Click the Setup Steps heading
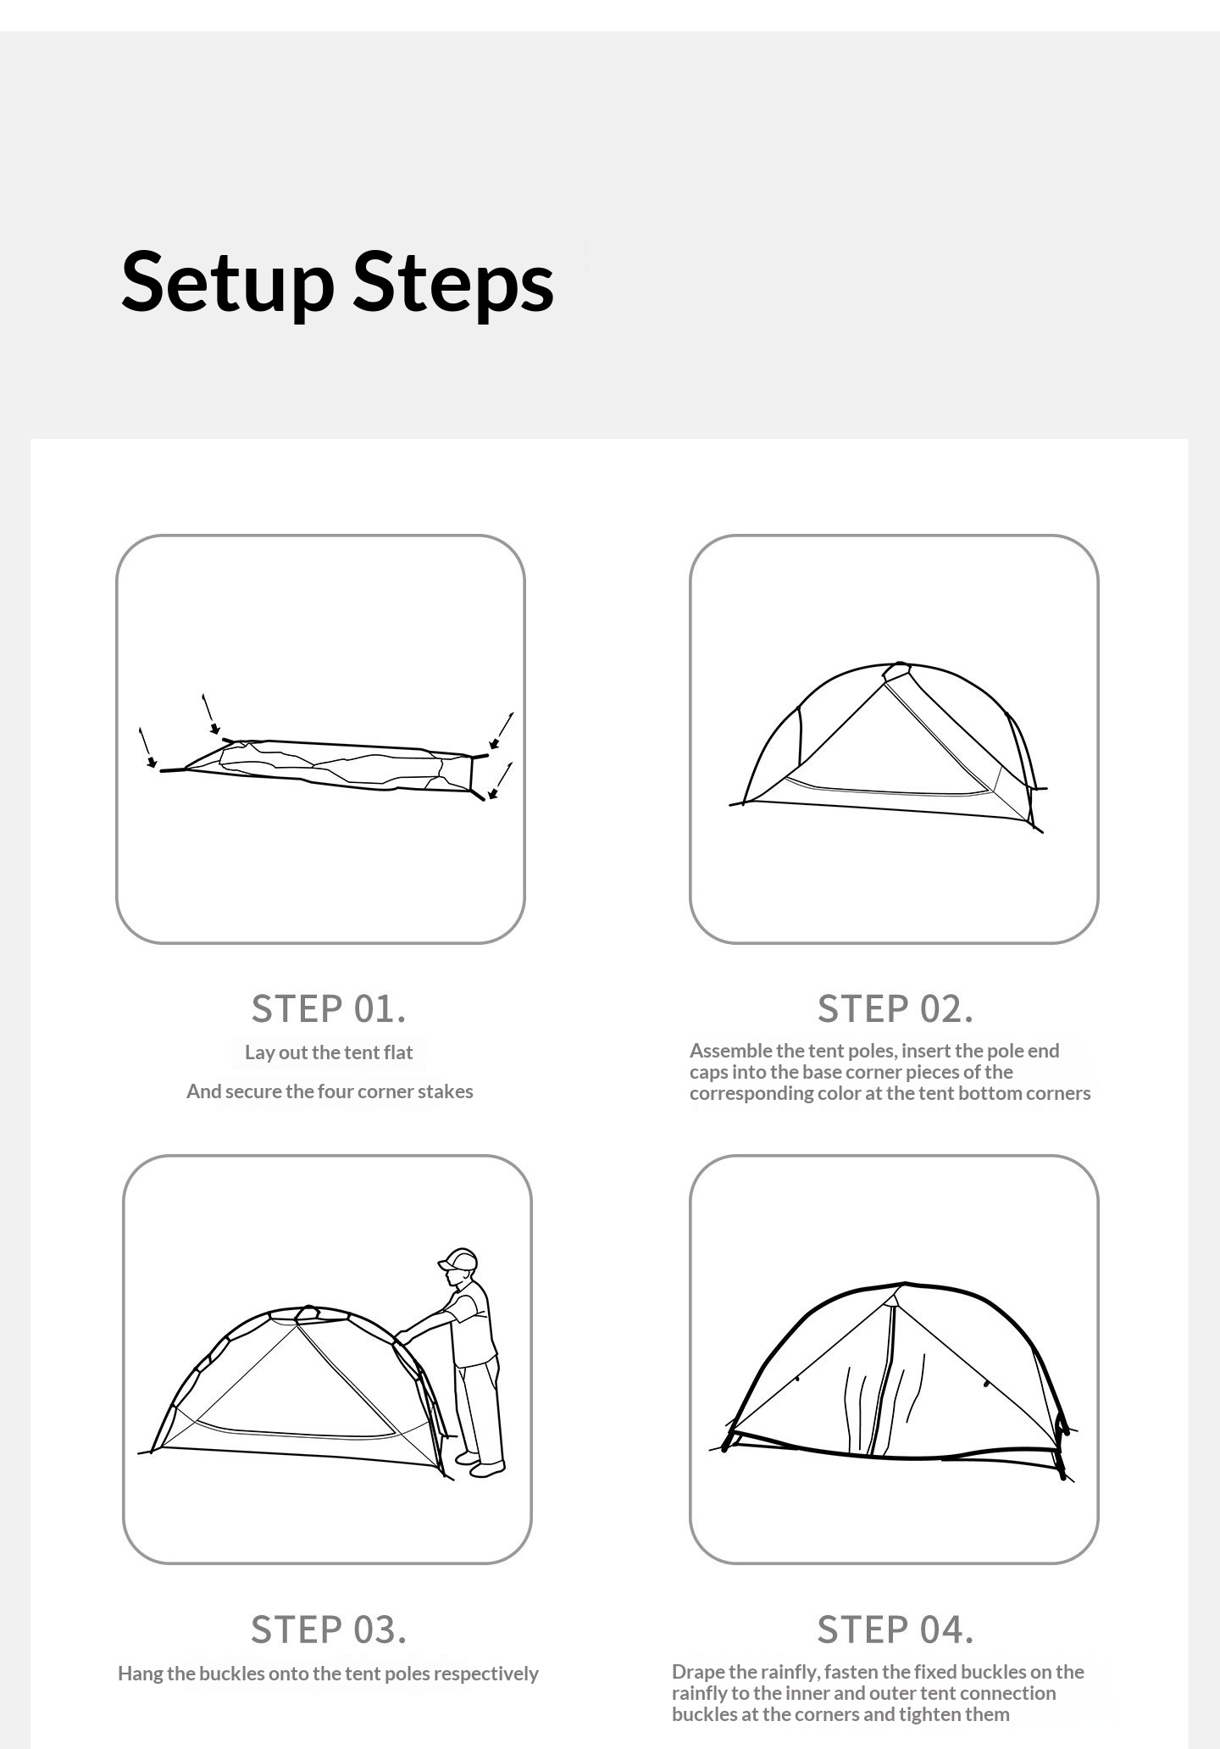1220x1749 pixels. (x=337, y=280)
